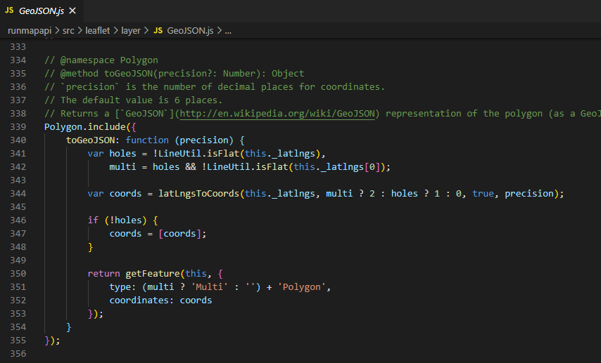Open the src breadcrumb folder

pos(68,31)
